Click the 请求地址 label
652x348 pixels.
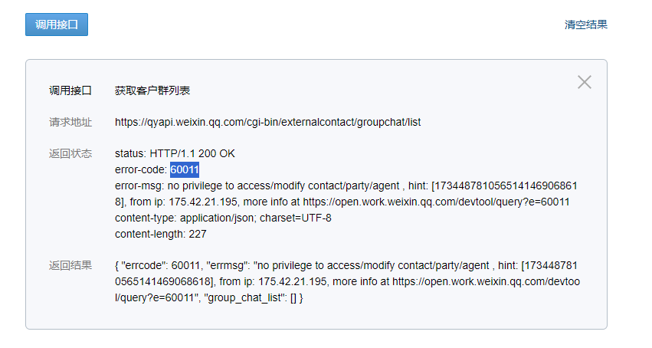point(70,122)
